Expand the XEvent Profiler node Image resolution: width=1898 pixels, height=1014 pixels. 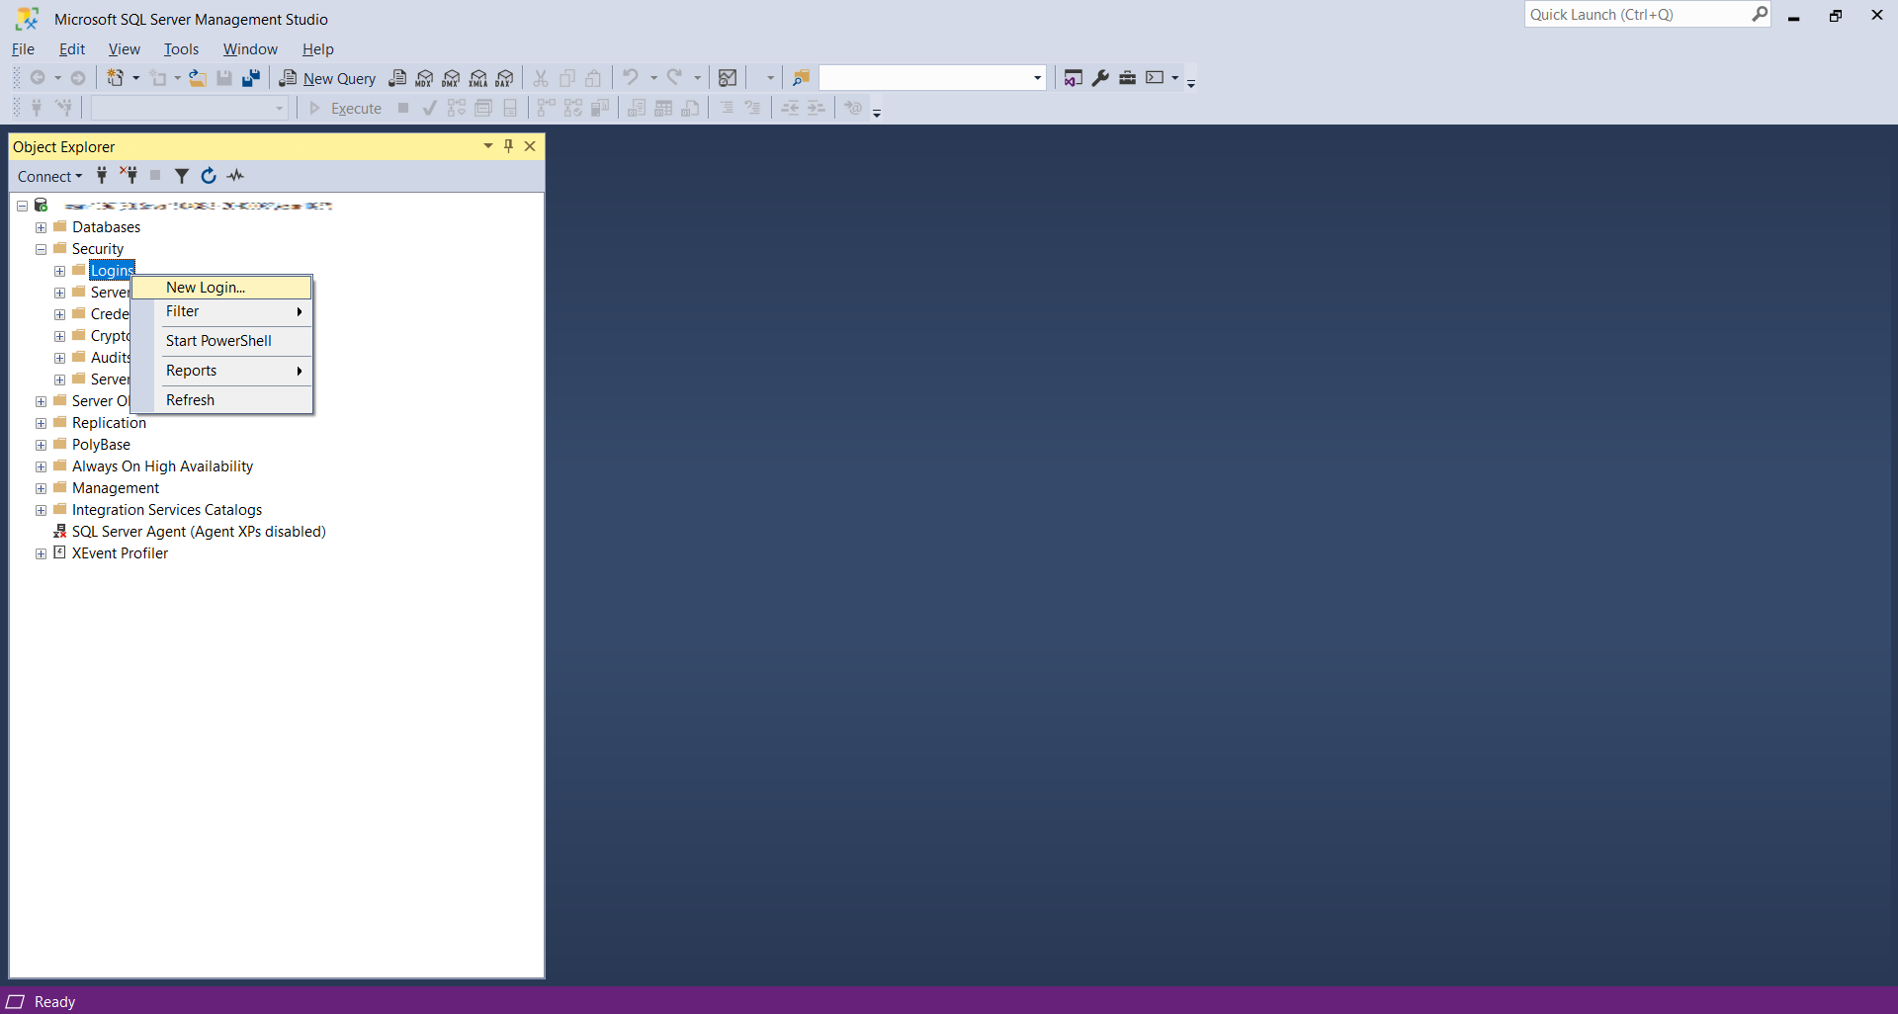[x=42, y=553]
